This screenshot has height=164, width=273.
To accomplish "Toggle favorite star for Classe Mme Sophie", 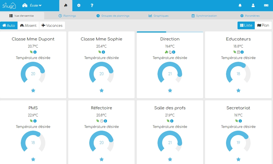I will pos(102,90).
